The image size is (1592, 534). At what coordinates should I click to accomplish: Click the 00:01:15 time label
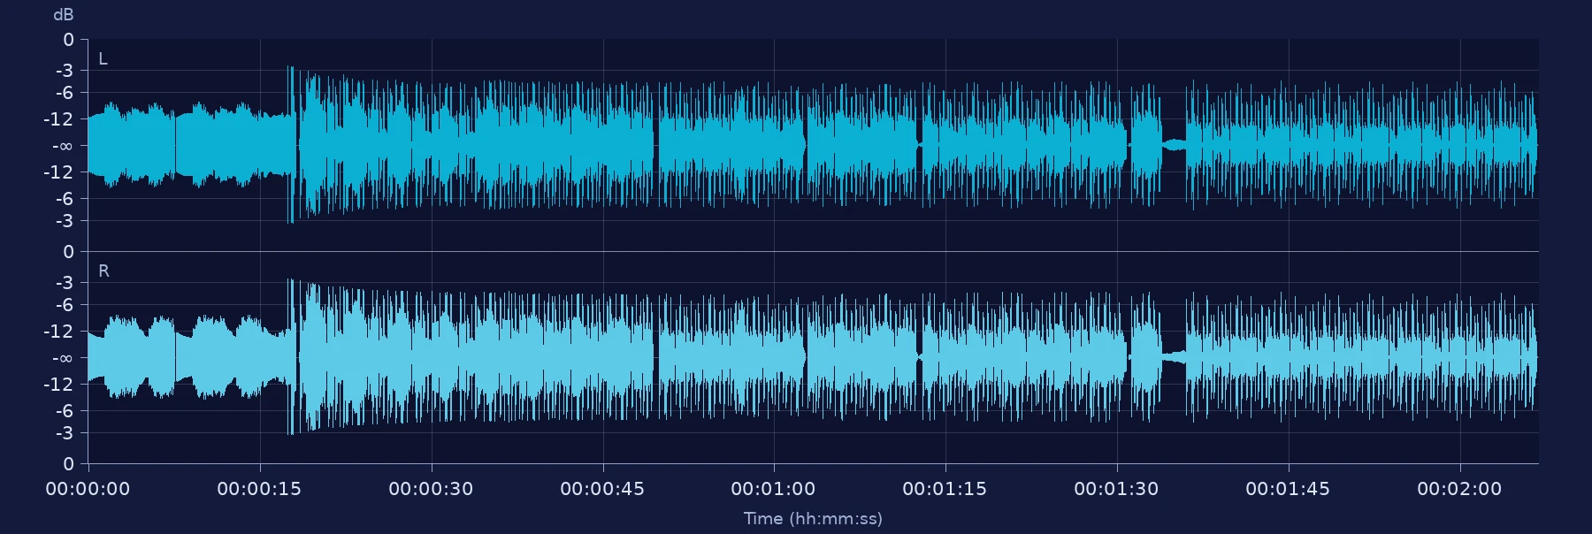945,489
